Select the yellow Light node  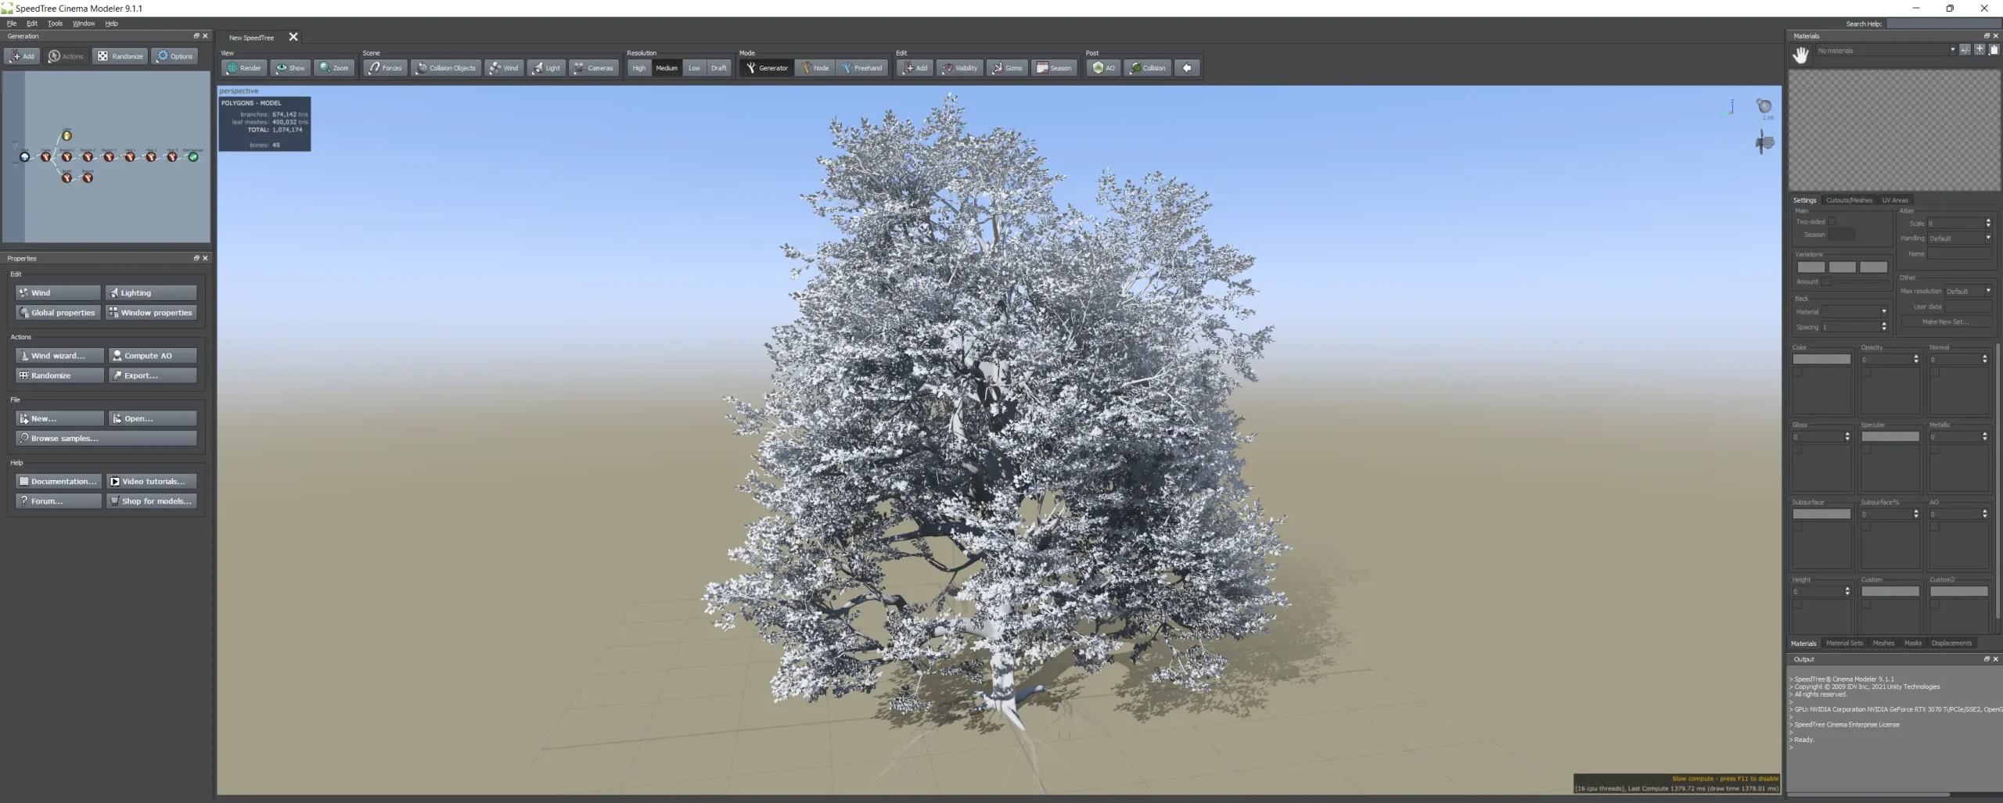[x=67, y=136]
